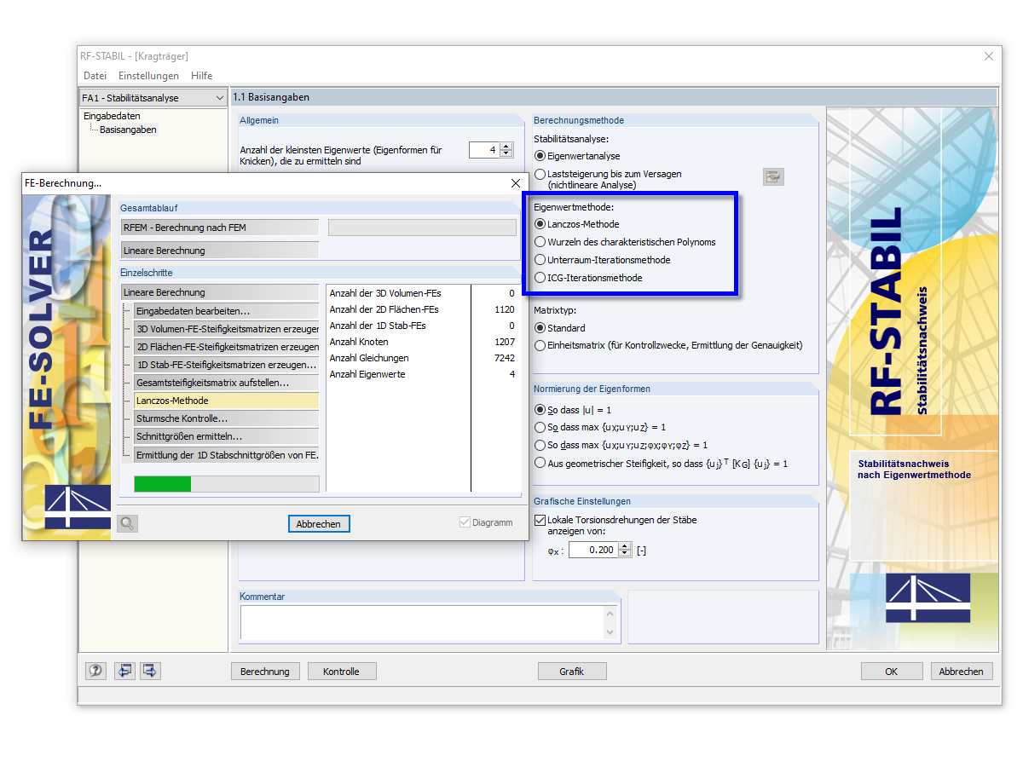Select normalization including rotations φx;φy;φz
This screenshot has height=767, width=1023.
(x=540, y=445)
